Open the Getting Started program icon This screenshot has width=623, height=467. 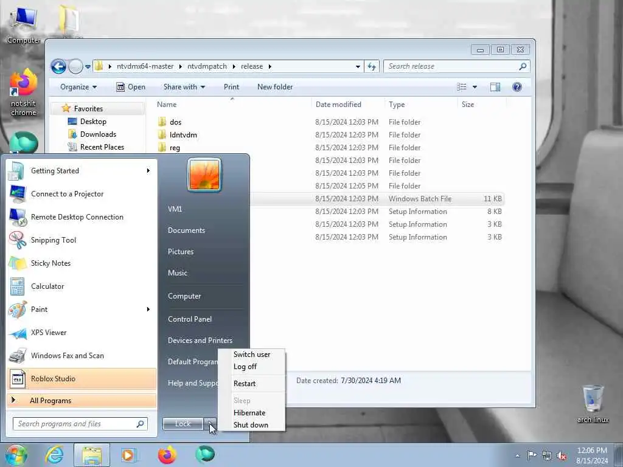coord(16,171)
